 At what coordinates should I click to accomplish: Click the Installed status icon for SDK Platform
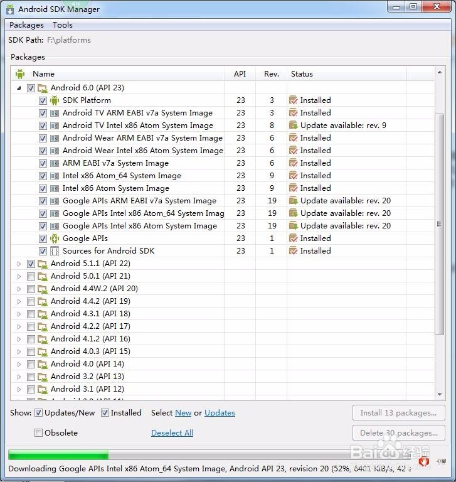pos(293,100)
